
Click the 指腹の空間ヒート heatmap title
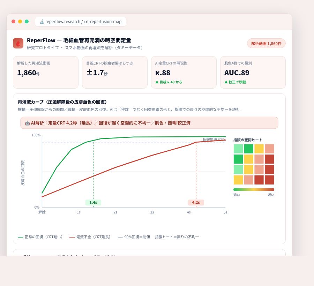point(248,140)
